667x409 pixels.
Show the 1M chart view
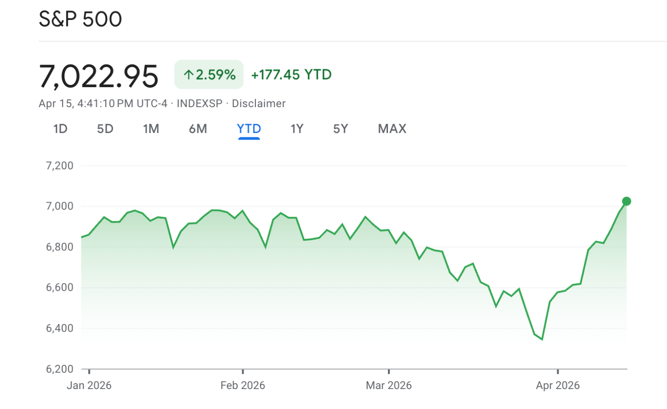[x=151, y=129]
